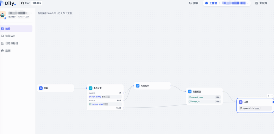Click the 变量赋值 variable assigner icon
The image size is (274, 134).
click(190, 91)
